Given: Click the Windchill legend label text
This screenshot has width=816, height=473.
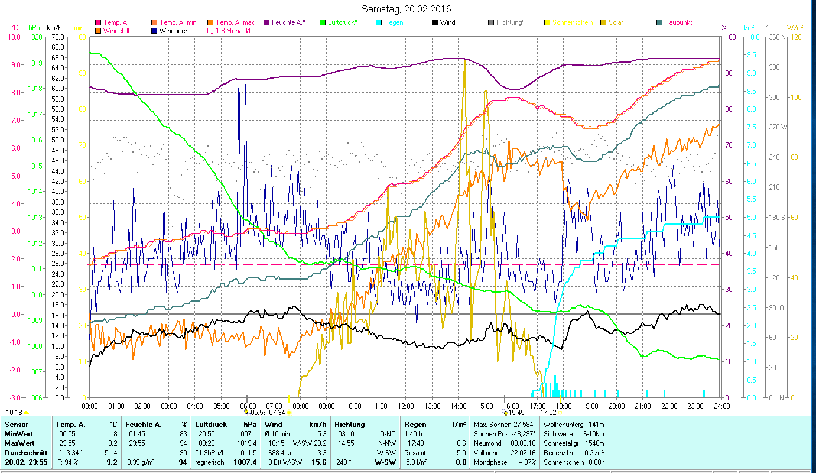Looking at the screenshot, I should pos(117,30).
